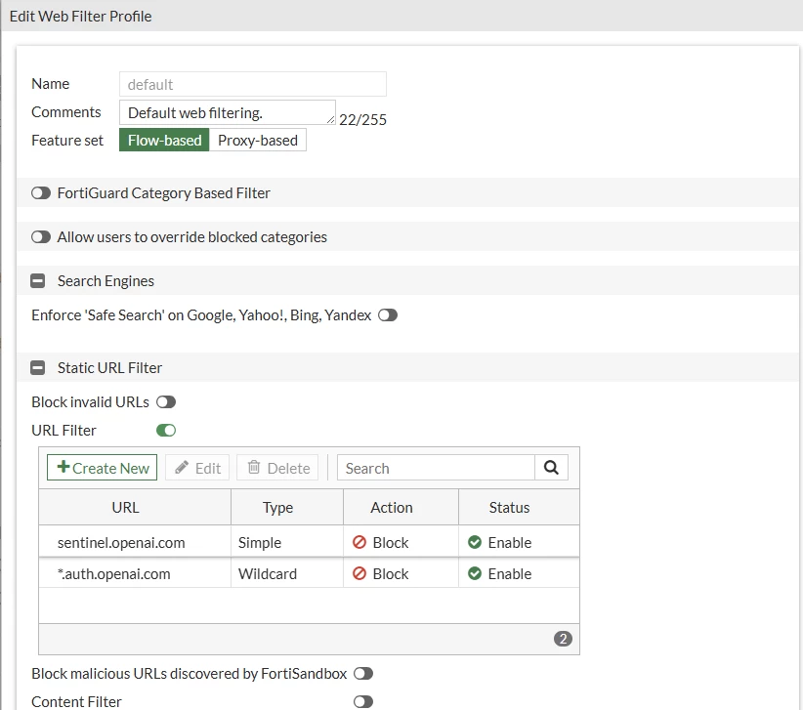The width and height of the screenshot is (803, 710).
Task: Toggle Allow users to override blocked categories
Action: click(41, 237)
